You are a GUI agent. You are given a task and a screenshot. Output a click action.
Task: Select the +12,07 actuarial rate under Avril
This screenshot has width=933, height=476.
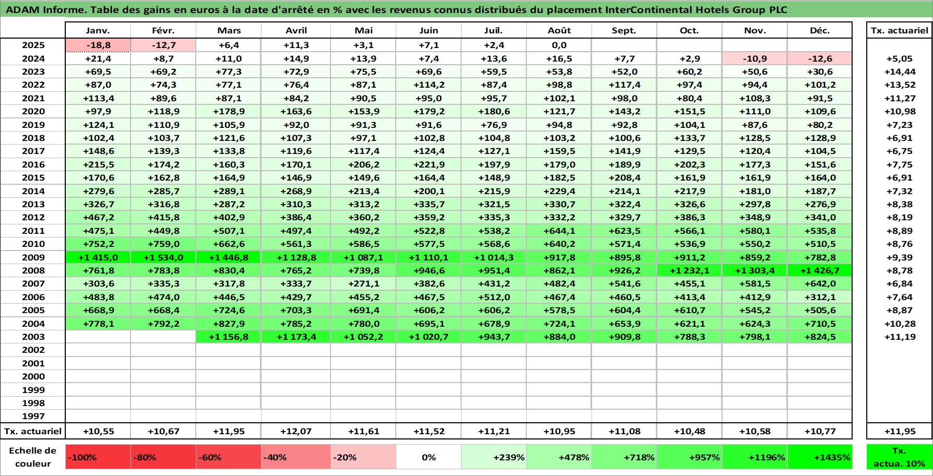pos(296,431)
